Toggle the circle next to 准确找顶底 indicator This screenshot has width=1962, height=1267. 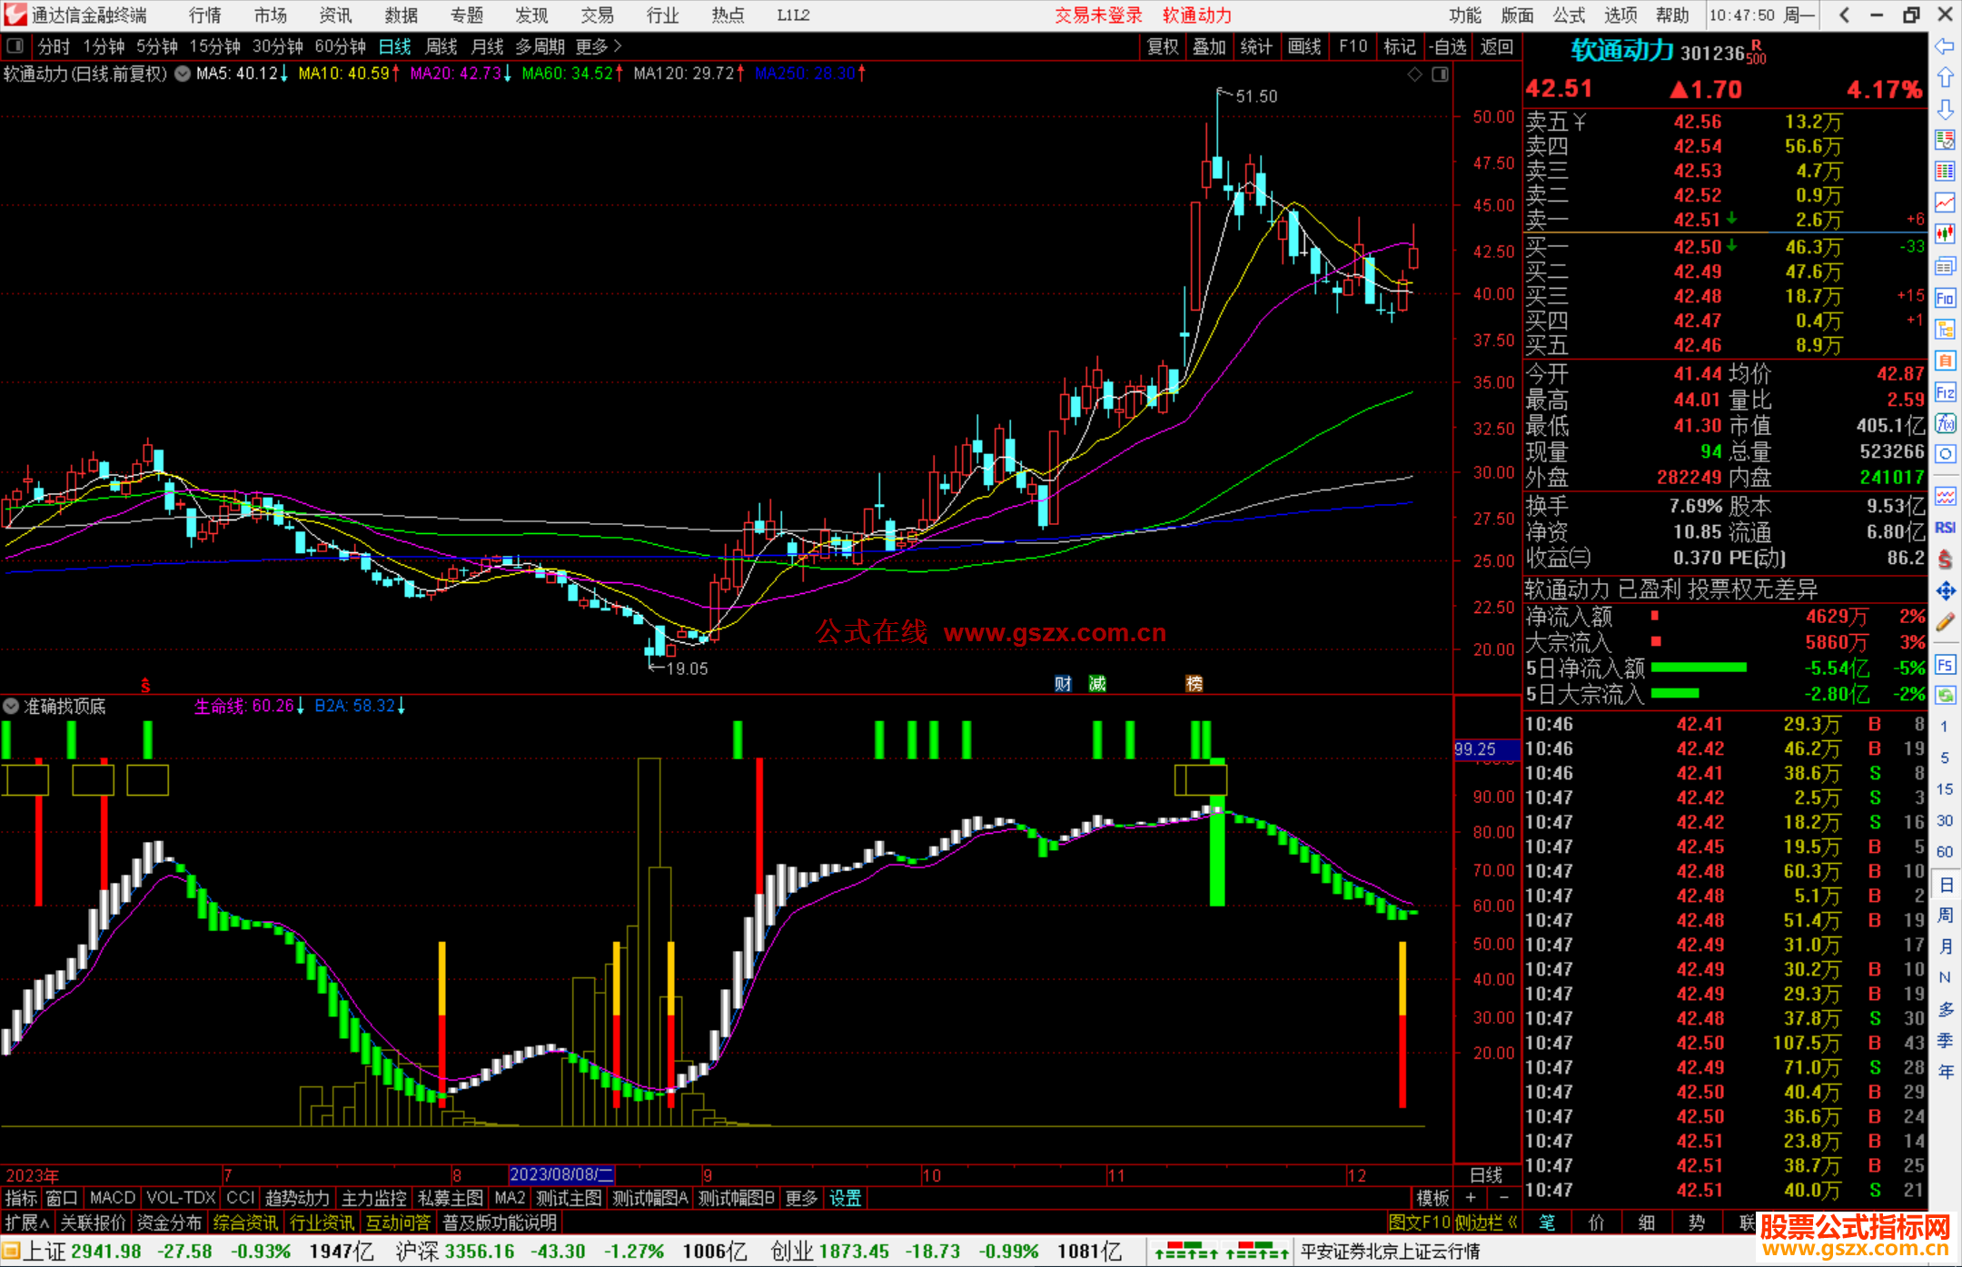[x=11, y=706]
